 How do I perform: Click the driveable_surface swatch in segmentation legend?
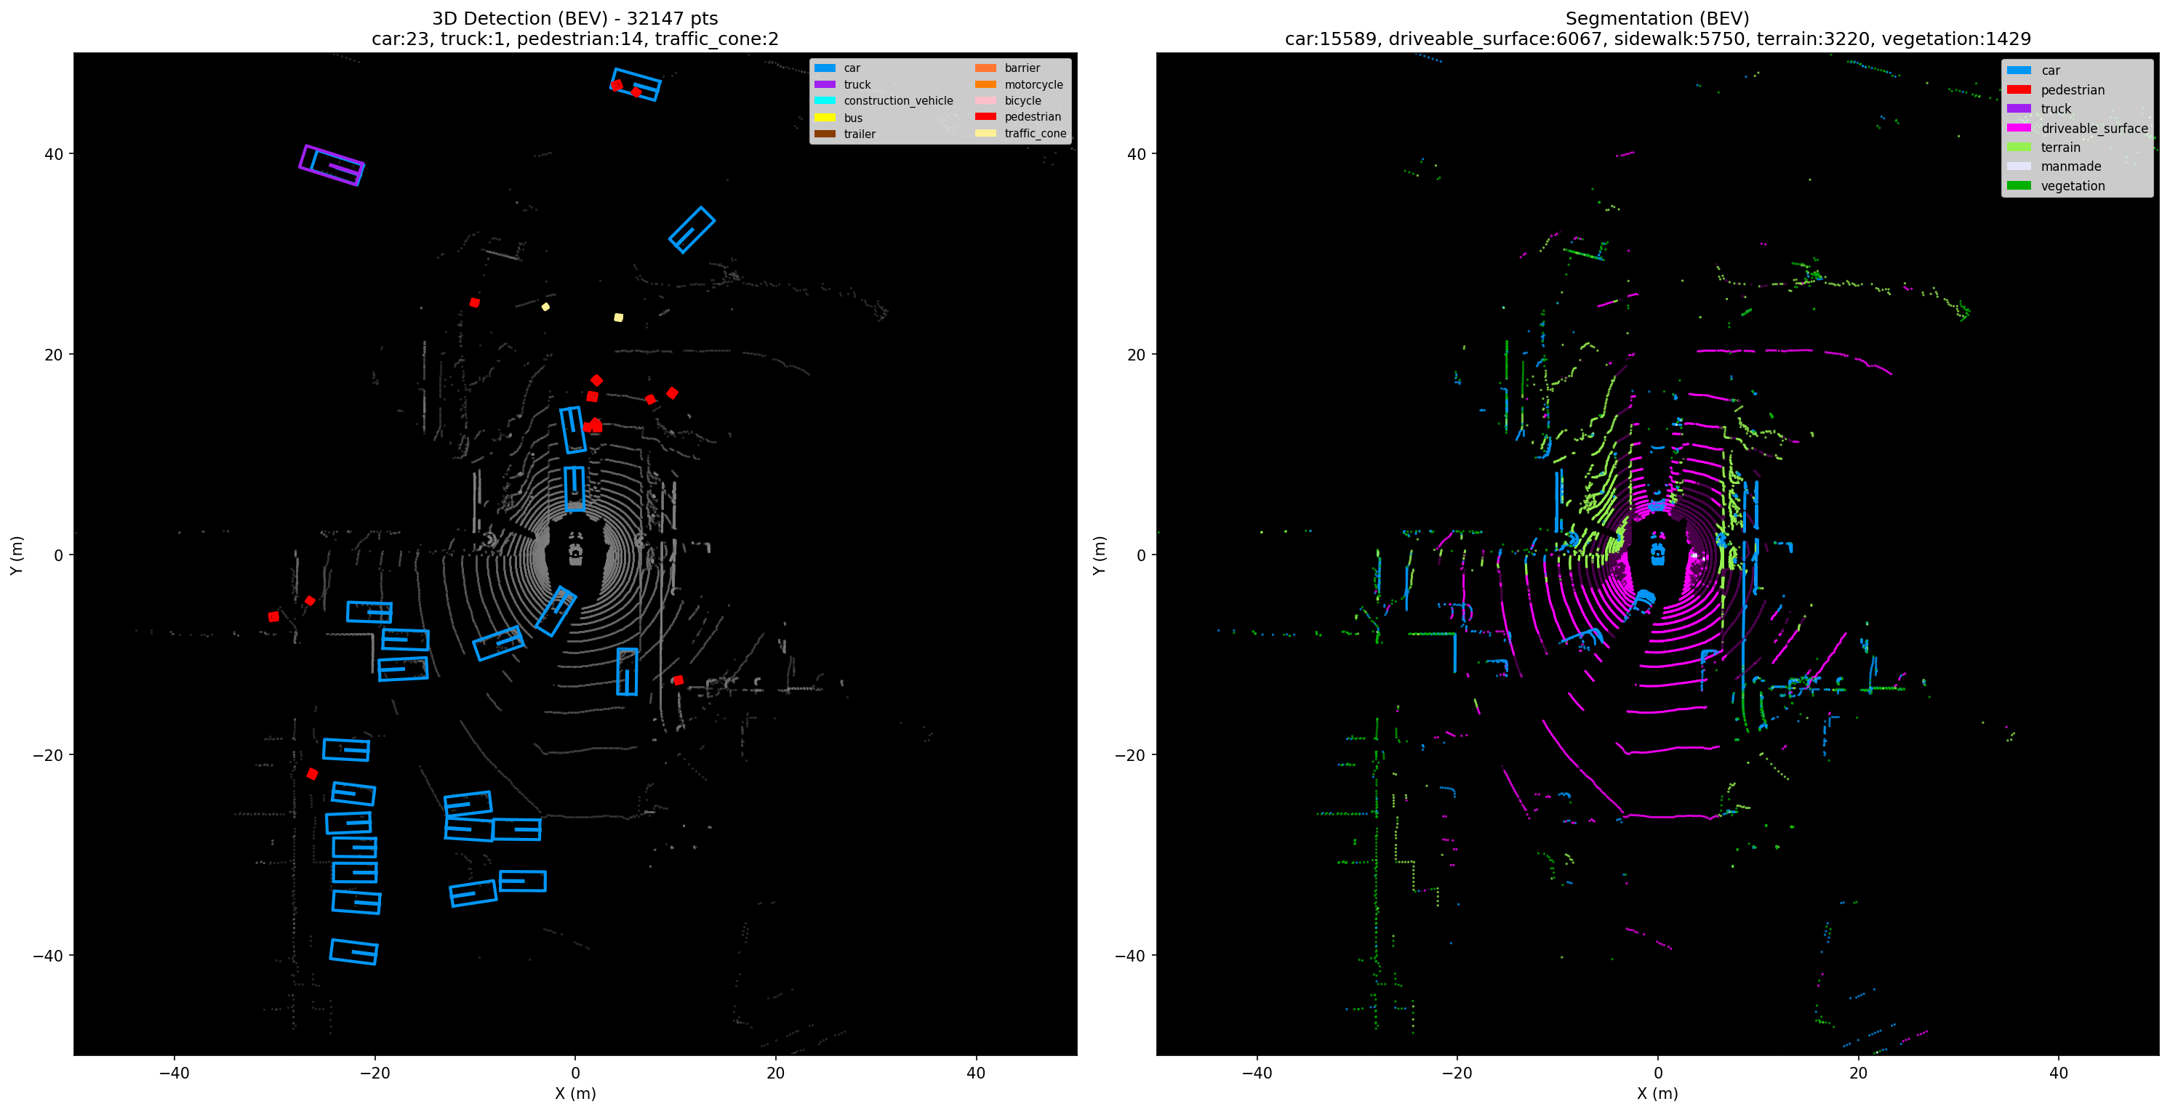pos(2018,128)
